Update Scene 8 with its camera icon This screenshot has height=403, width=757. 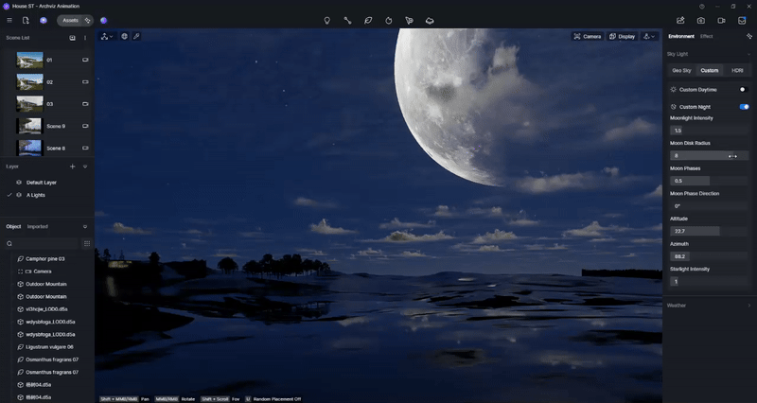[x=85, y=149]
